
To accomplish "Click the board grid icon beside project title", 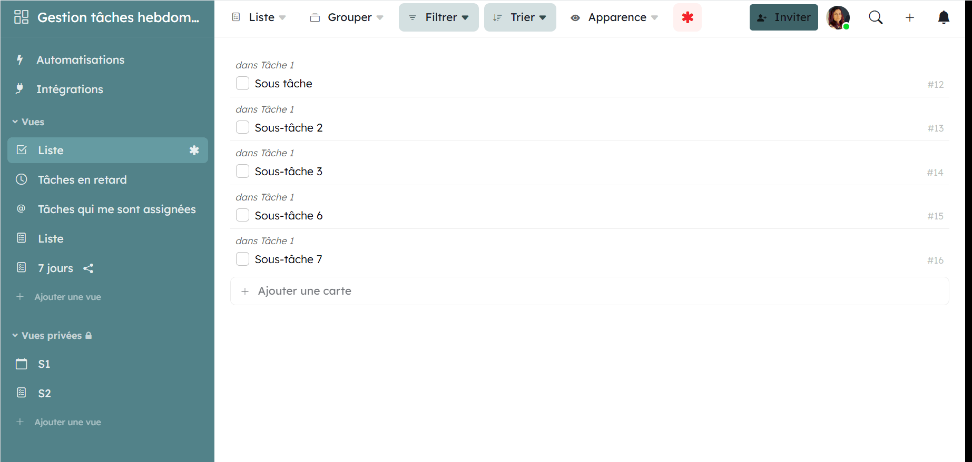I will point(21,17).
